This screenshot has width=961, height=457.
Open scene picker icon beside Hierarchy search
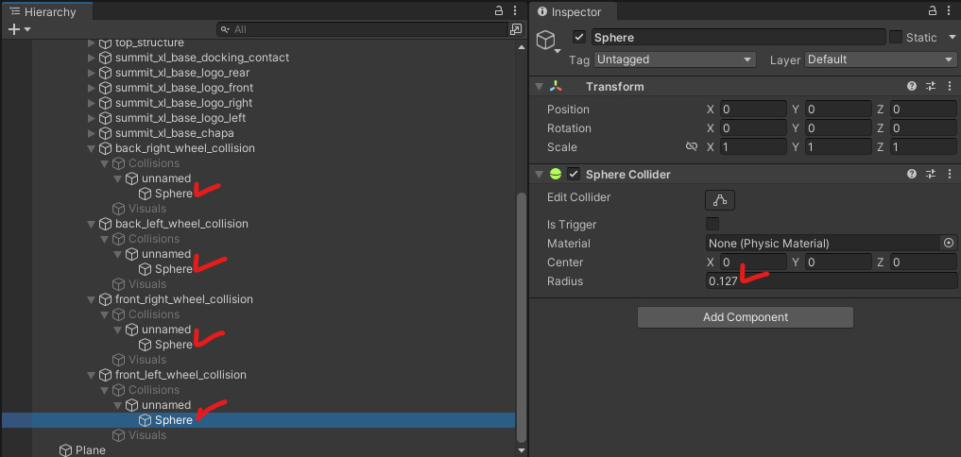516,29
